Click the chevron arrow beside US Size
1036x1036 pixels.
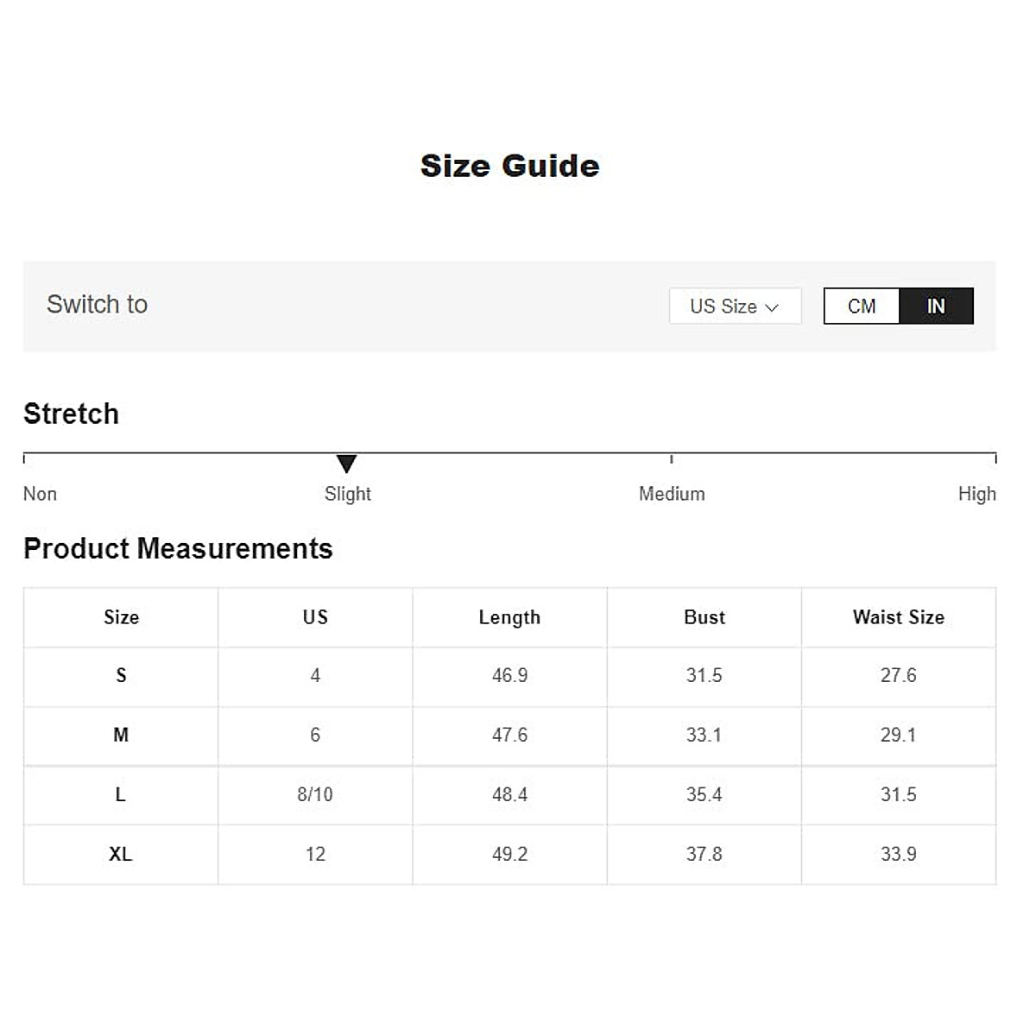pyautogui.click(x=772, y=307)
